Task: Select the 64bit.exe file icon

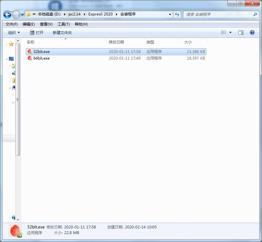Action: [x=30, y=58]
